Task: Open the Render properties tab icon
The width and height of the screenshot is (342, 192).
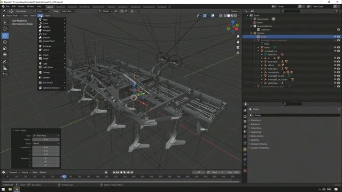Action: coord(245,117)
